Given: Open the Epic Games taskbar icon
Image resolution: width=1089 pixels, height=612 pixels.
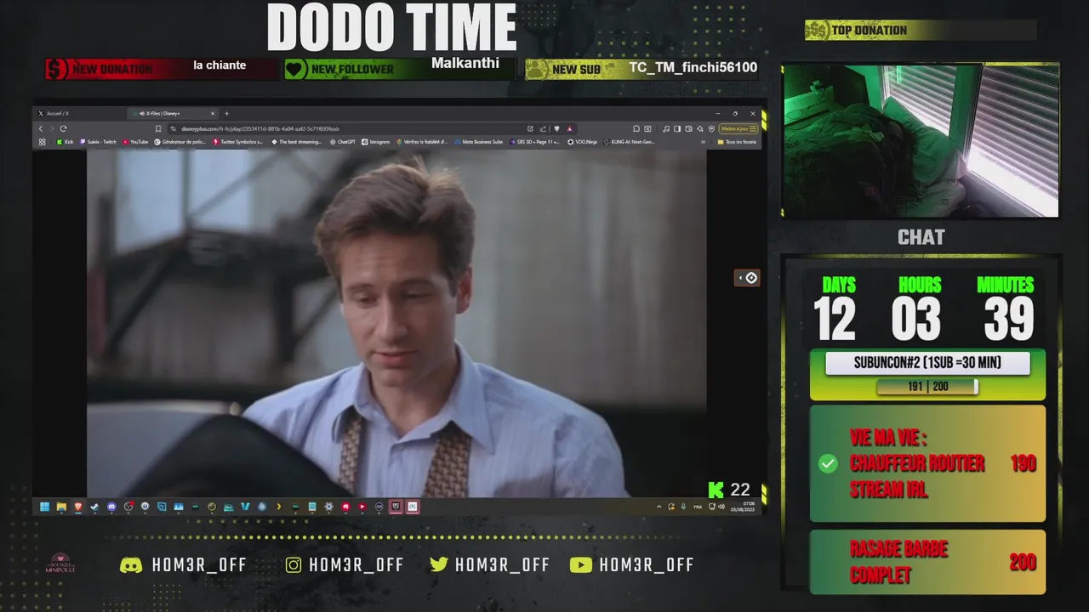Looking at the screenshot, I should point(396,507).
